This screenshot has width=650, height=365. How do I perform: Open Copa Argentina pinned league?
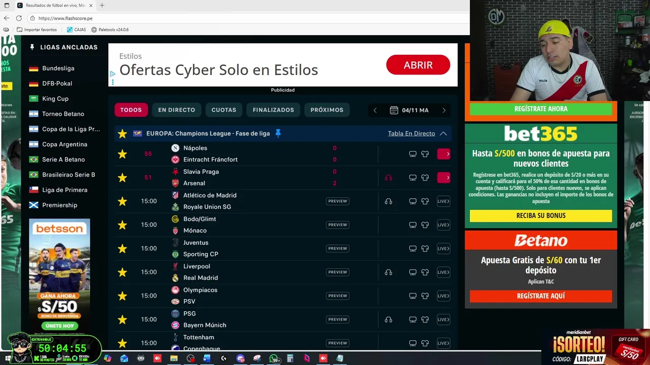tap(64, 144)
